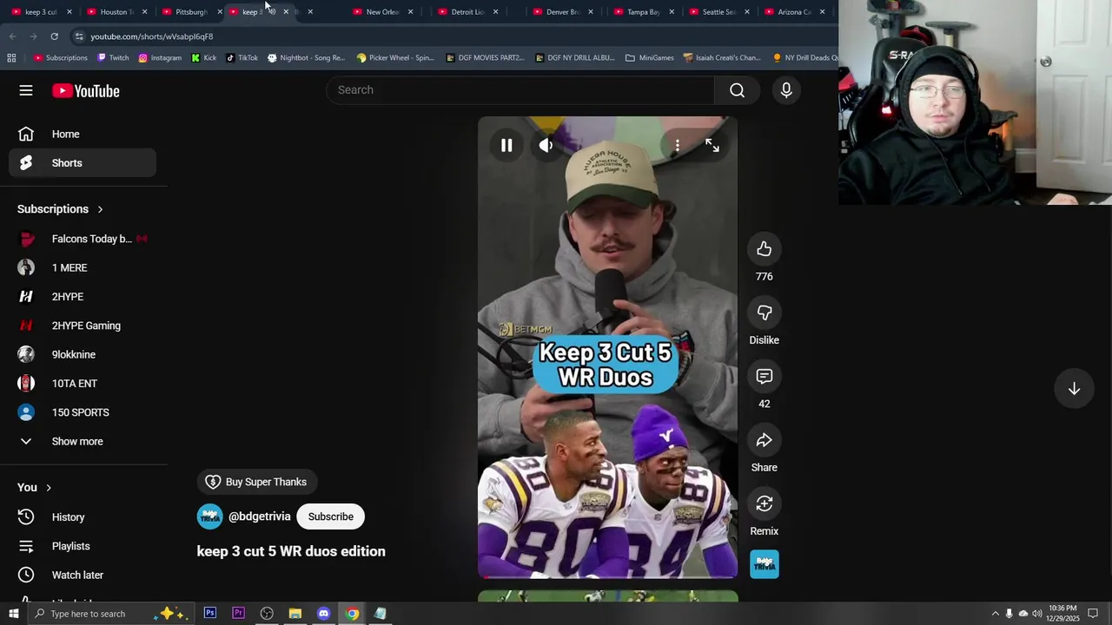The width and height of the screenshot is (1112, 625).
Task: Open the Kick bookmark
Action: pos(204,58)
